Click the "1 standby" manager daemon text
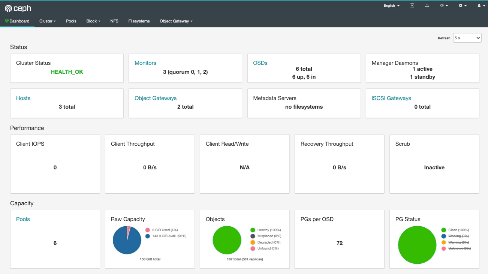This screenshot has height=275, width=488. [x=422, y=77]
